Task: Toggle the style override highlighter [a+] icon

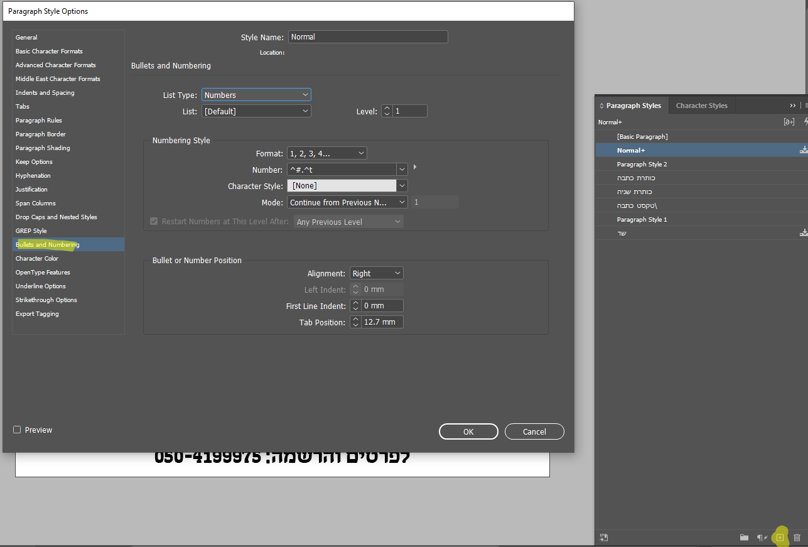Action: pyautogui.click(x=789, y=122)
